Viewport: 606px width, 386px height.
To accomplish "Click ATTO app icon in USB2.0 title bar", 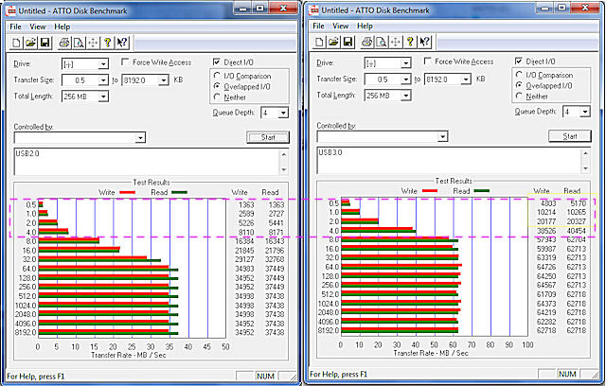I will pyautogui.click(x=11, y=10).
